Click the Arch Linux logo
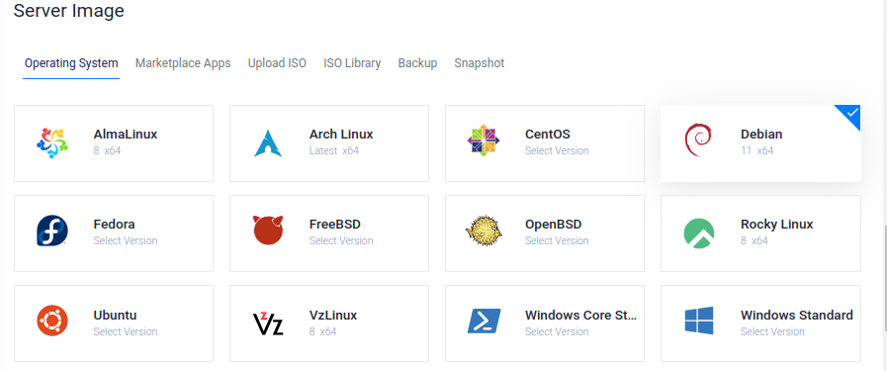The image size is (887, 371). pos(268,142)
